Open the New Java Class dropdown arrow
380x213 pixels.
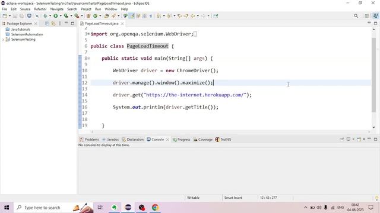click(x=100, y=16)
